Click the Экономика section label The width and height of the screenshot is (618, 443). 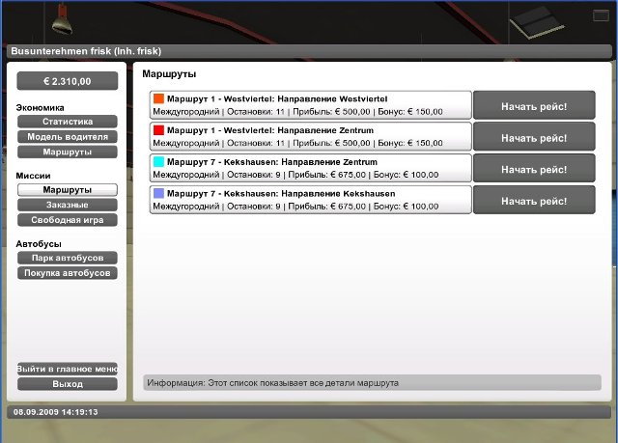point(40,107)
